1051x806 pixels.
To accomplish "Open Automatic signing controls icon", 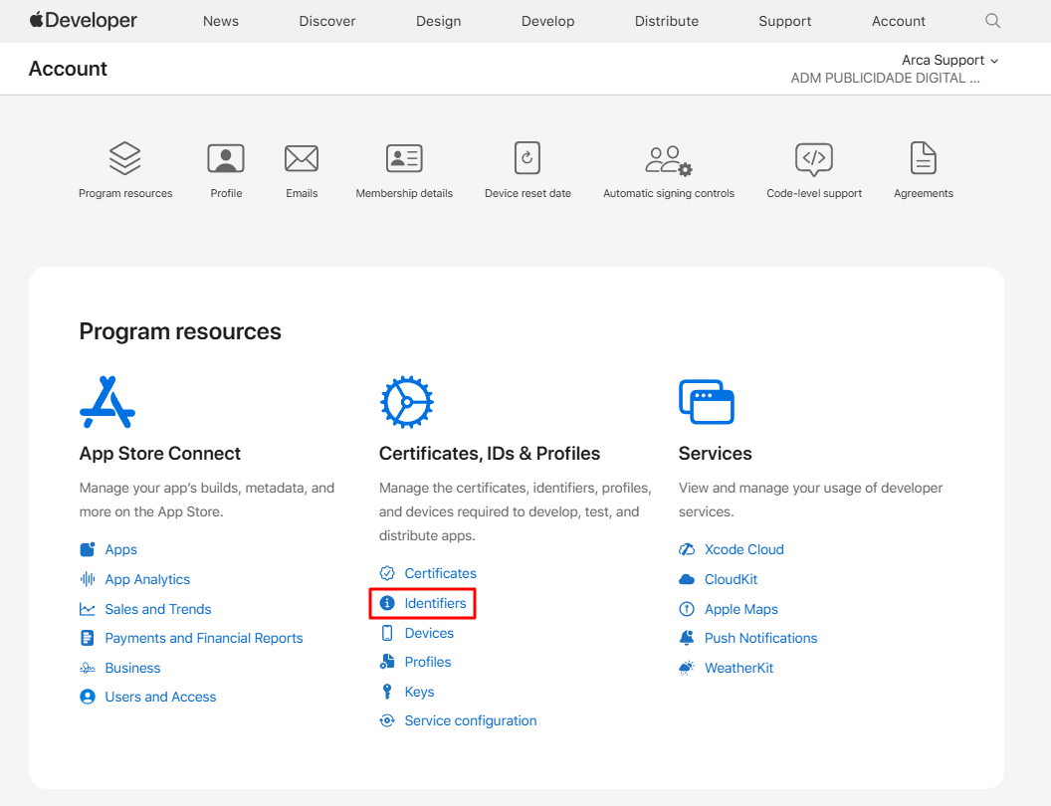I will point(668,161).
